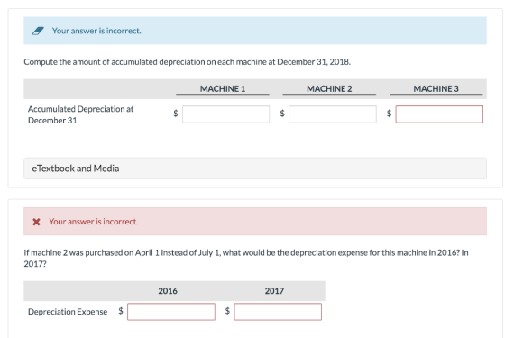Click the MACHINE 2 column header

pos(329,89)
